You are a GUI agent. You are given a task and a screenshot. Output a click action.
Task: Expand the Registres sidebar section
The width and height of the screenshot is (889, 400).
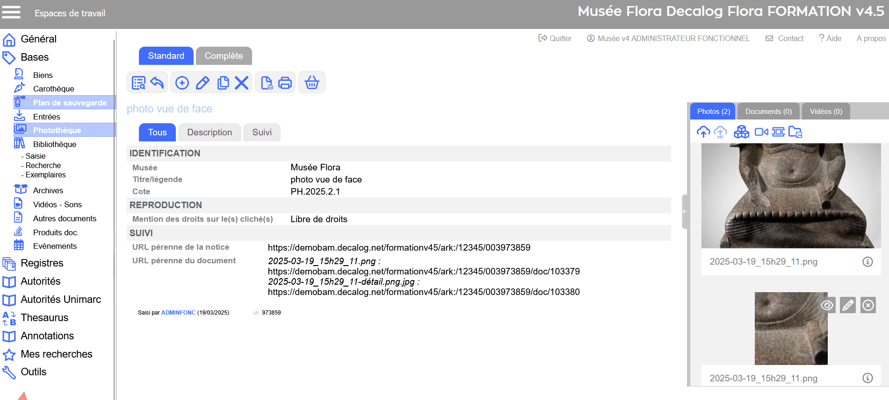[42, 263]
